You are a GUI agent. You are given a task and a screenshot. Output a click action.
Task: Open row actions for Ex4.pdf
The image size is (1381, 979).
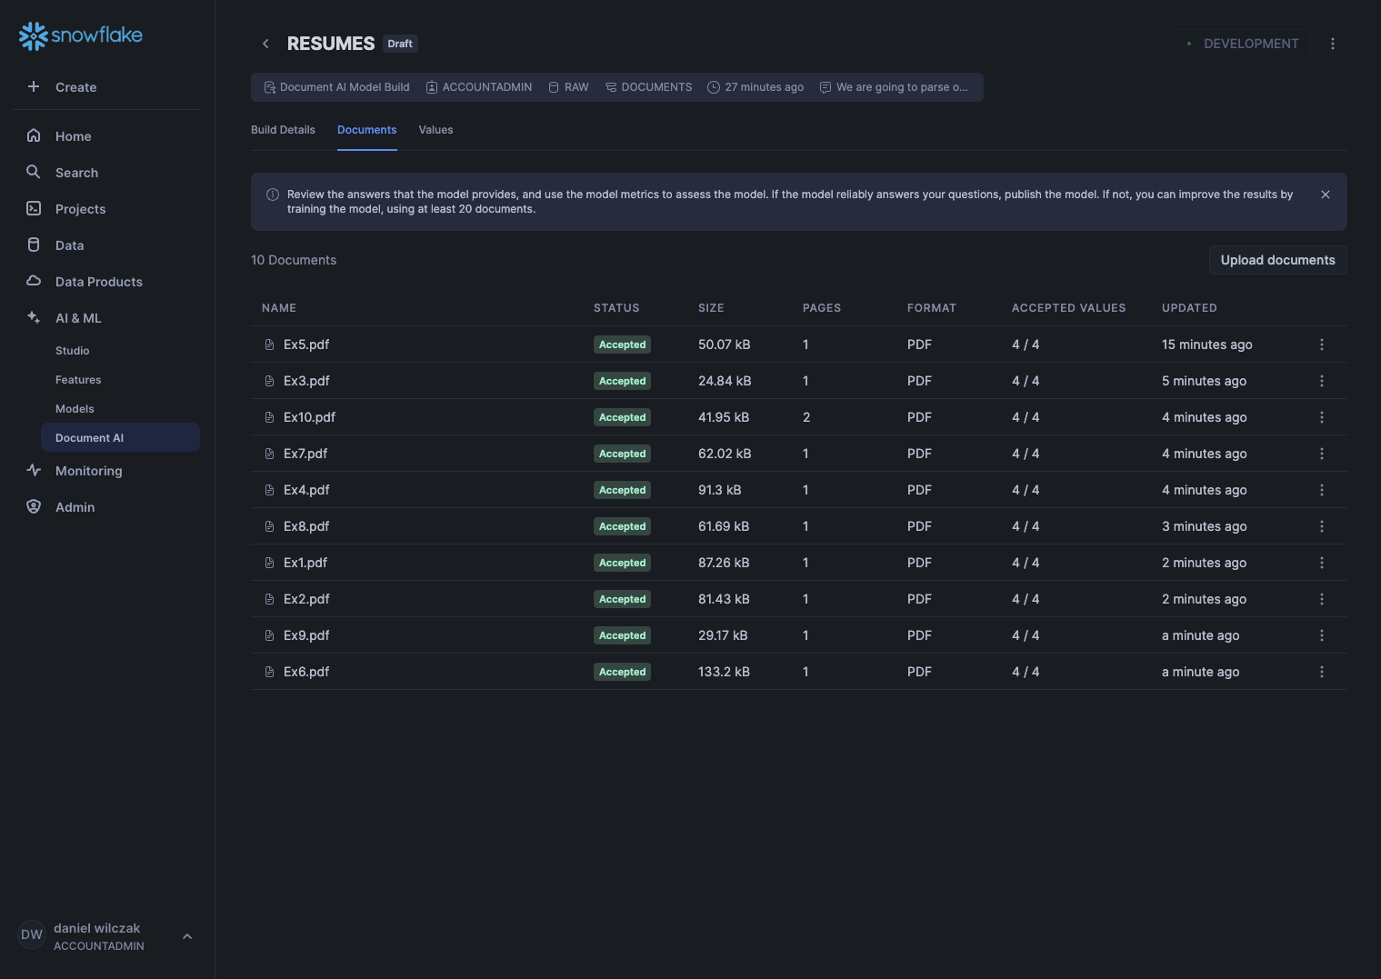1322,490
